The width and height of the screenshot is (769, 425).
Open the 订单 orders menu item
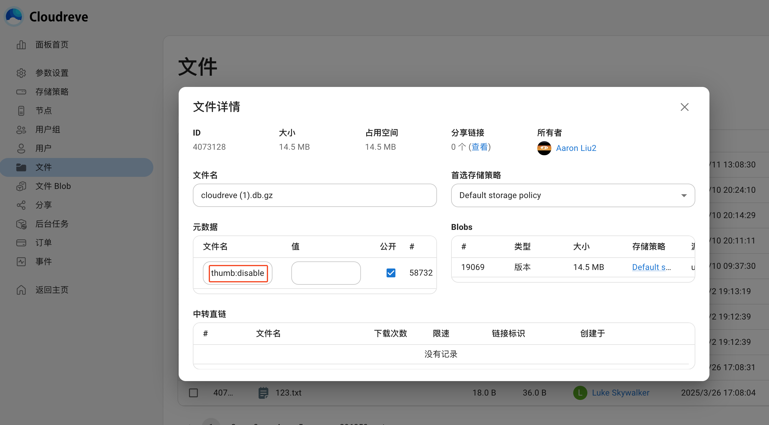click(21, 242)
